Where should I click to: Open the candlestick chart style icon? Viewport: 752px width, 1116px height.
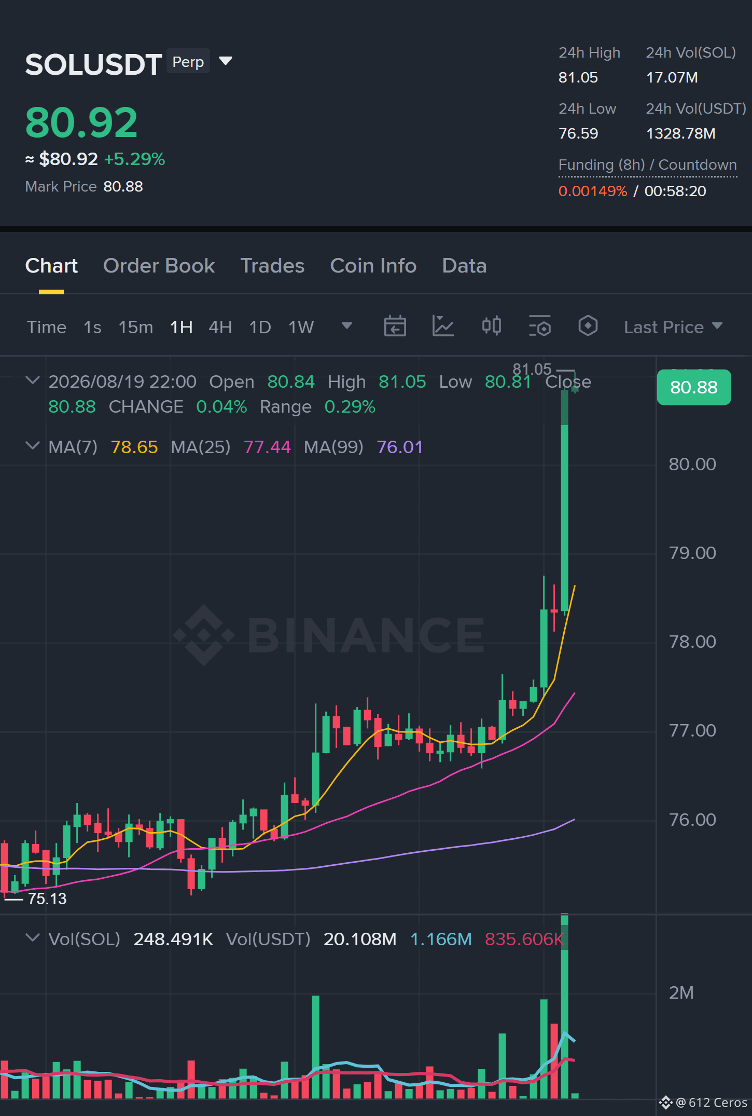[x=491, y=326]
